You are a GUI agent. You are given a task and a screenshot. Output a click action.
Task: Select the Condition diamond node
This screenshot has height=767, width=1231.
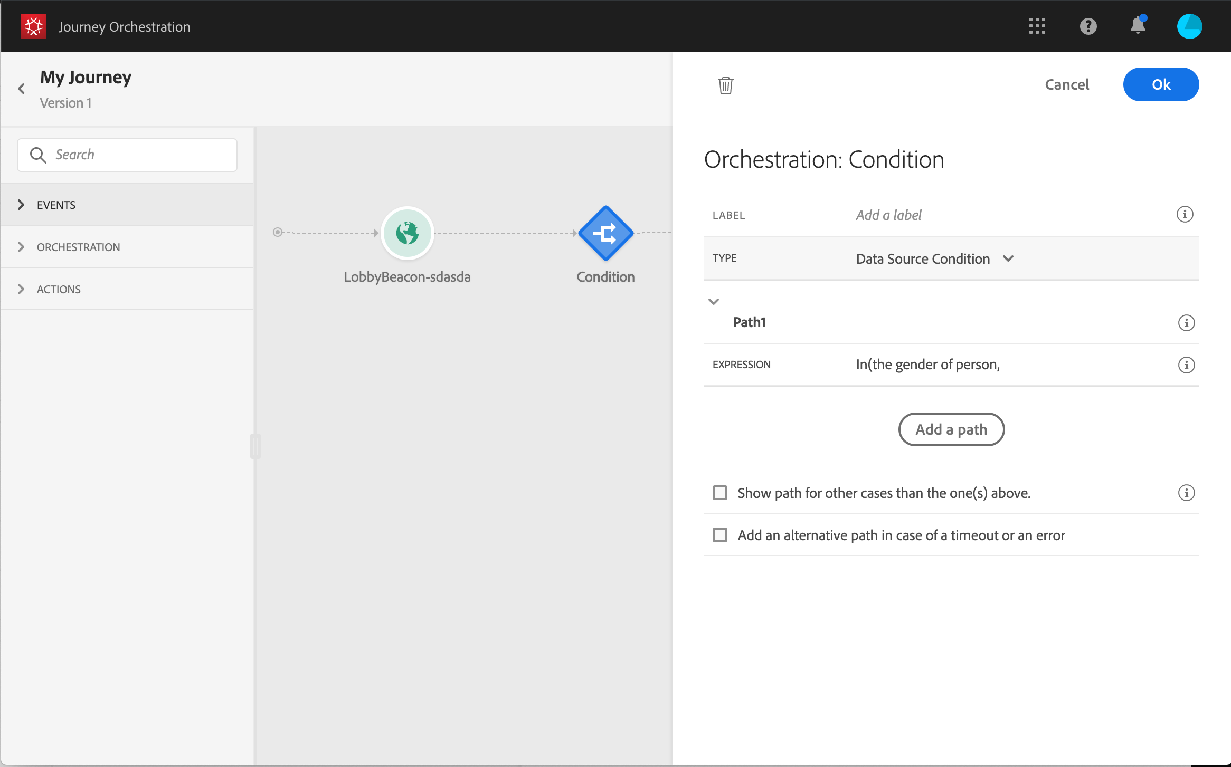click(605, 233)
